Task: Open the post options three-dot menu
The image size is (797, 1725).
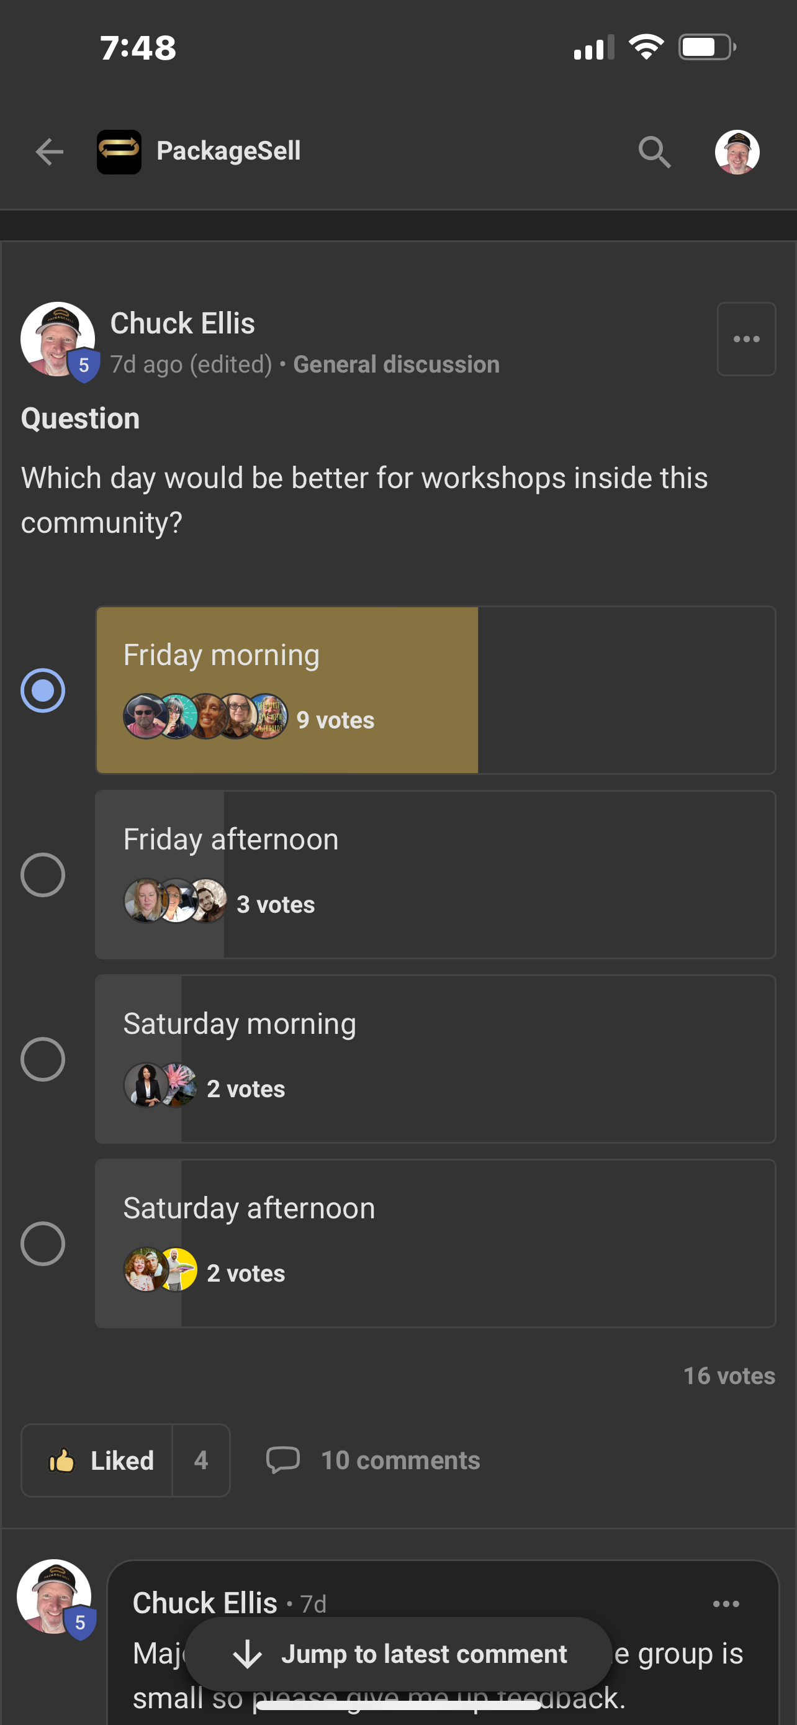Action: click(x=745, y=339)
